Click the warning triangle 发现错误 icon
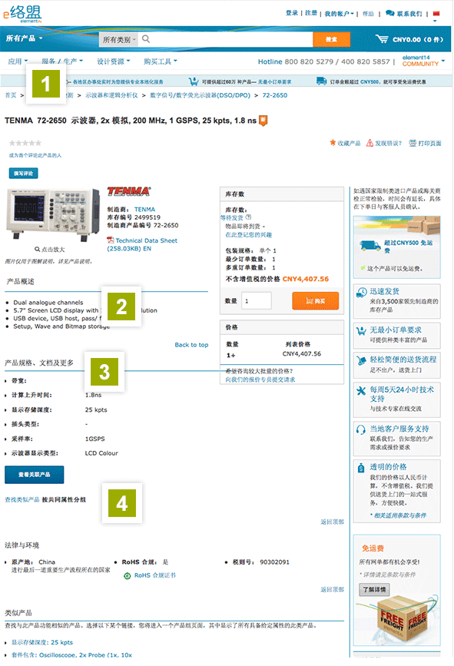Viewport: 454px width, 666px height. (x=370, y=143)
